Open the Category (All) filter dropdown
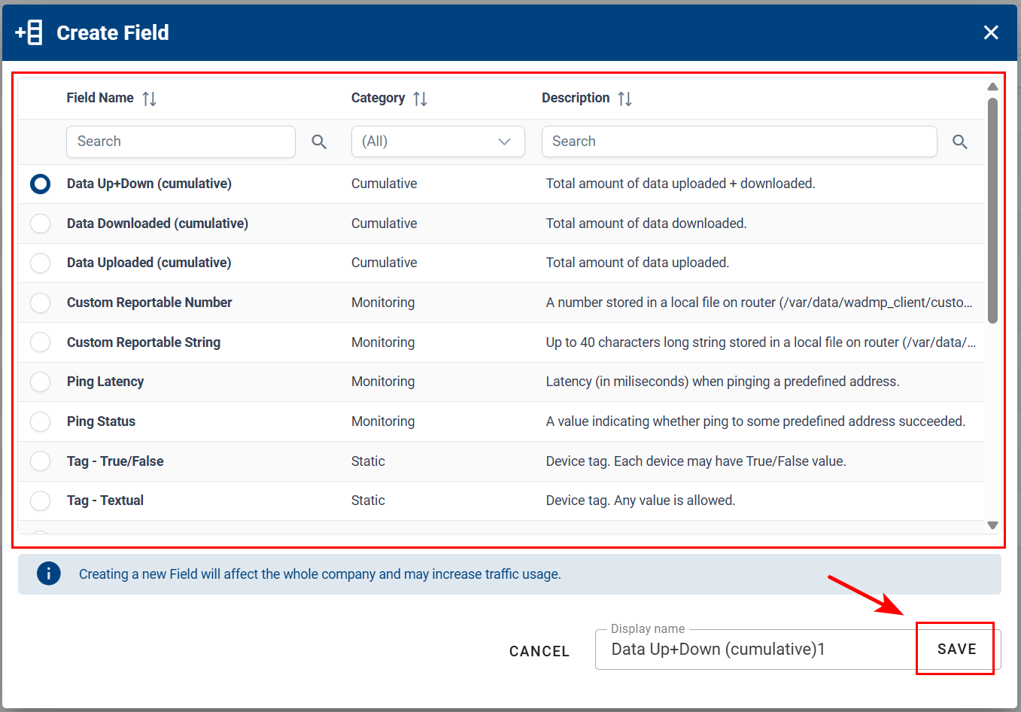Image resolution: width=1021 pixels, height=712 pixels. pos(437,141)
